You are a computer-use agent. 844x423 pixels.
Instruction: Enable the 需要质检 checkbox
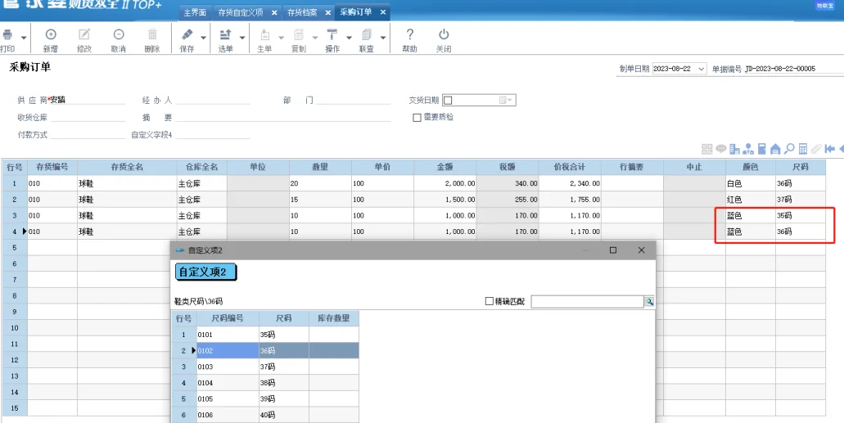(x=417, y=117)
